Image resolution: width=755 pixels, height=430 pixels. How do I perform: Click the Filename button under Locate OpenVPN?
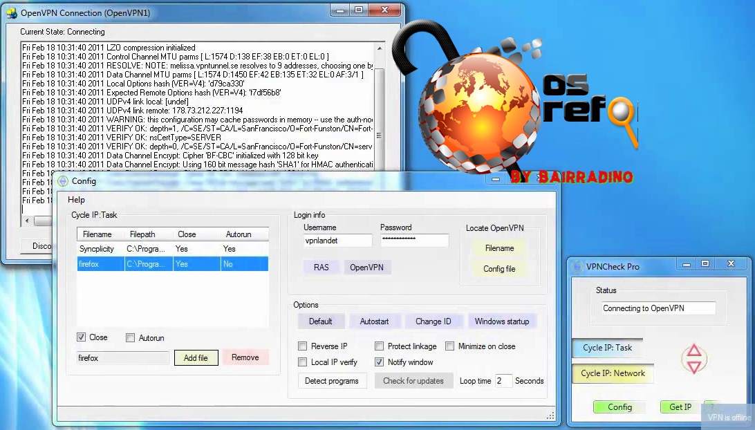coord(499,248)
